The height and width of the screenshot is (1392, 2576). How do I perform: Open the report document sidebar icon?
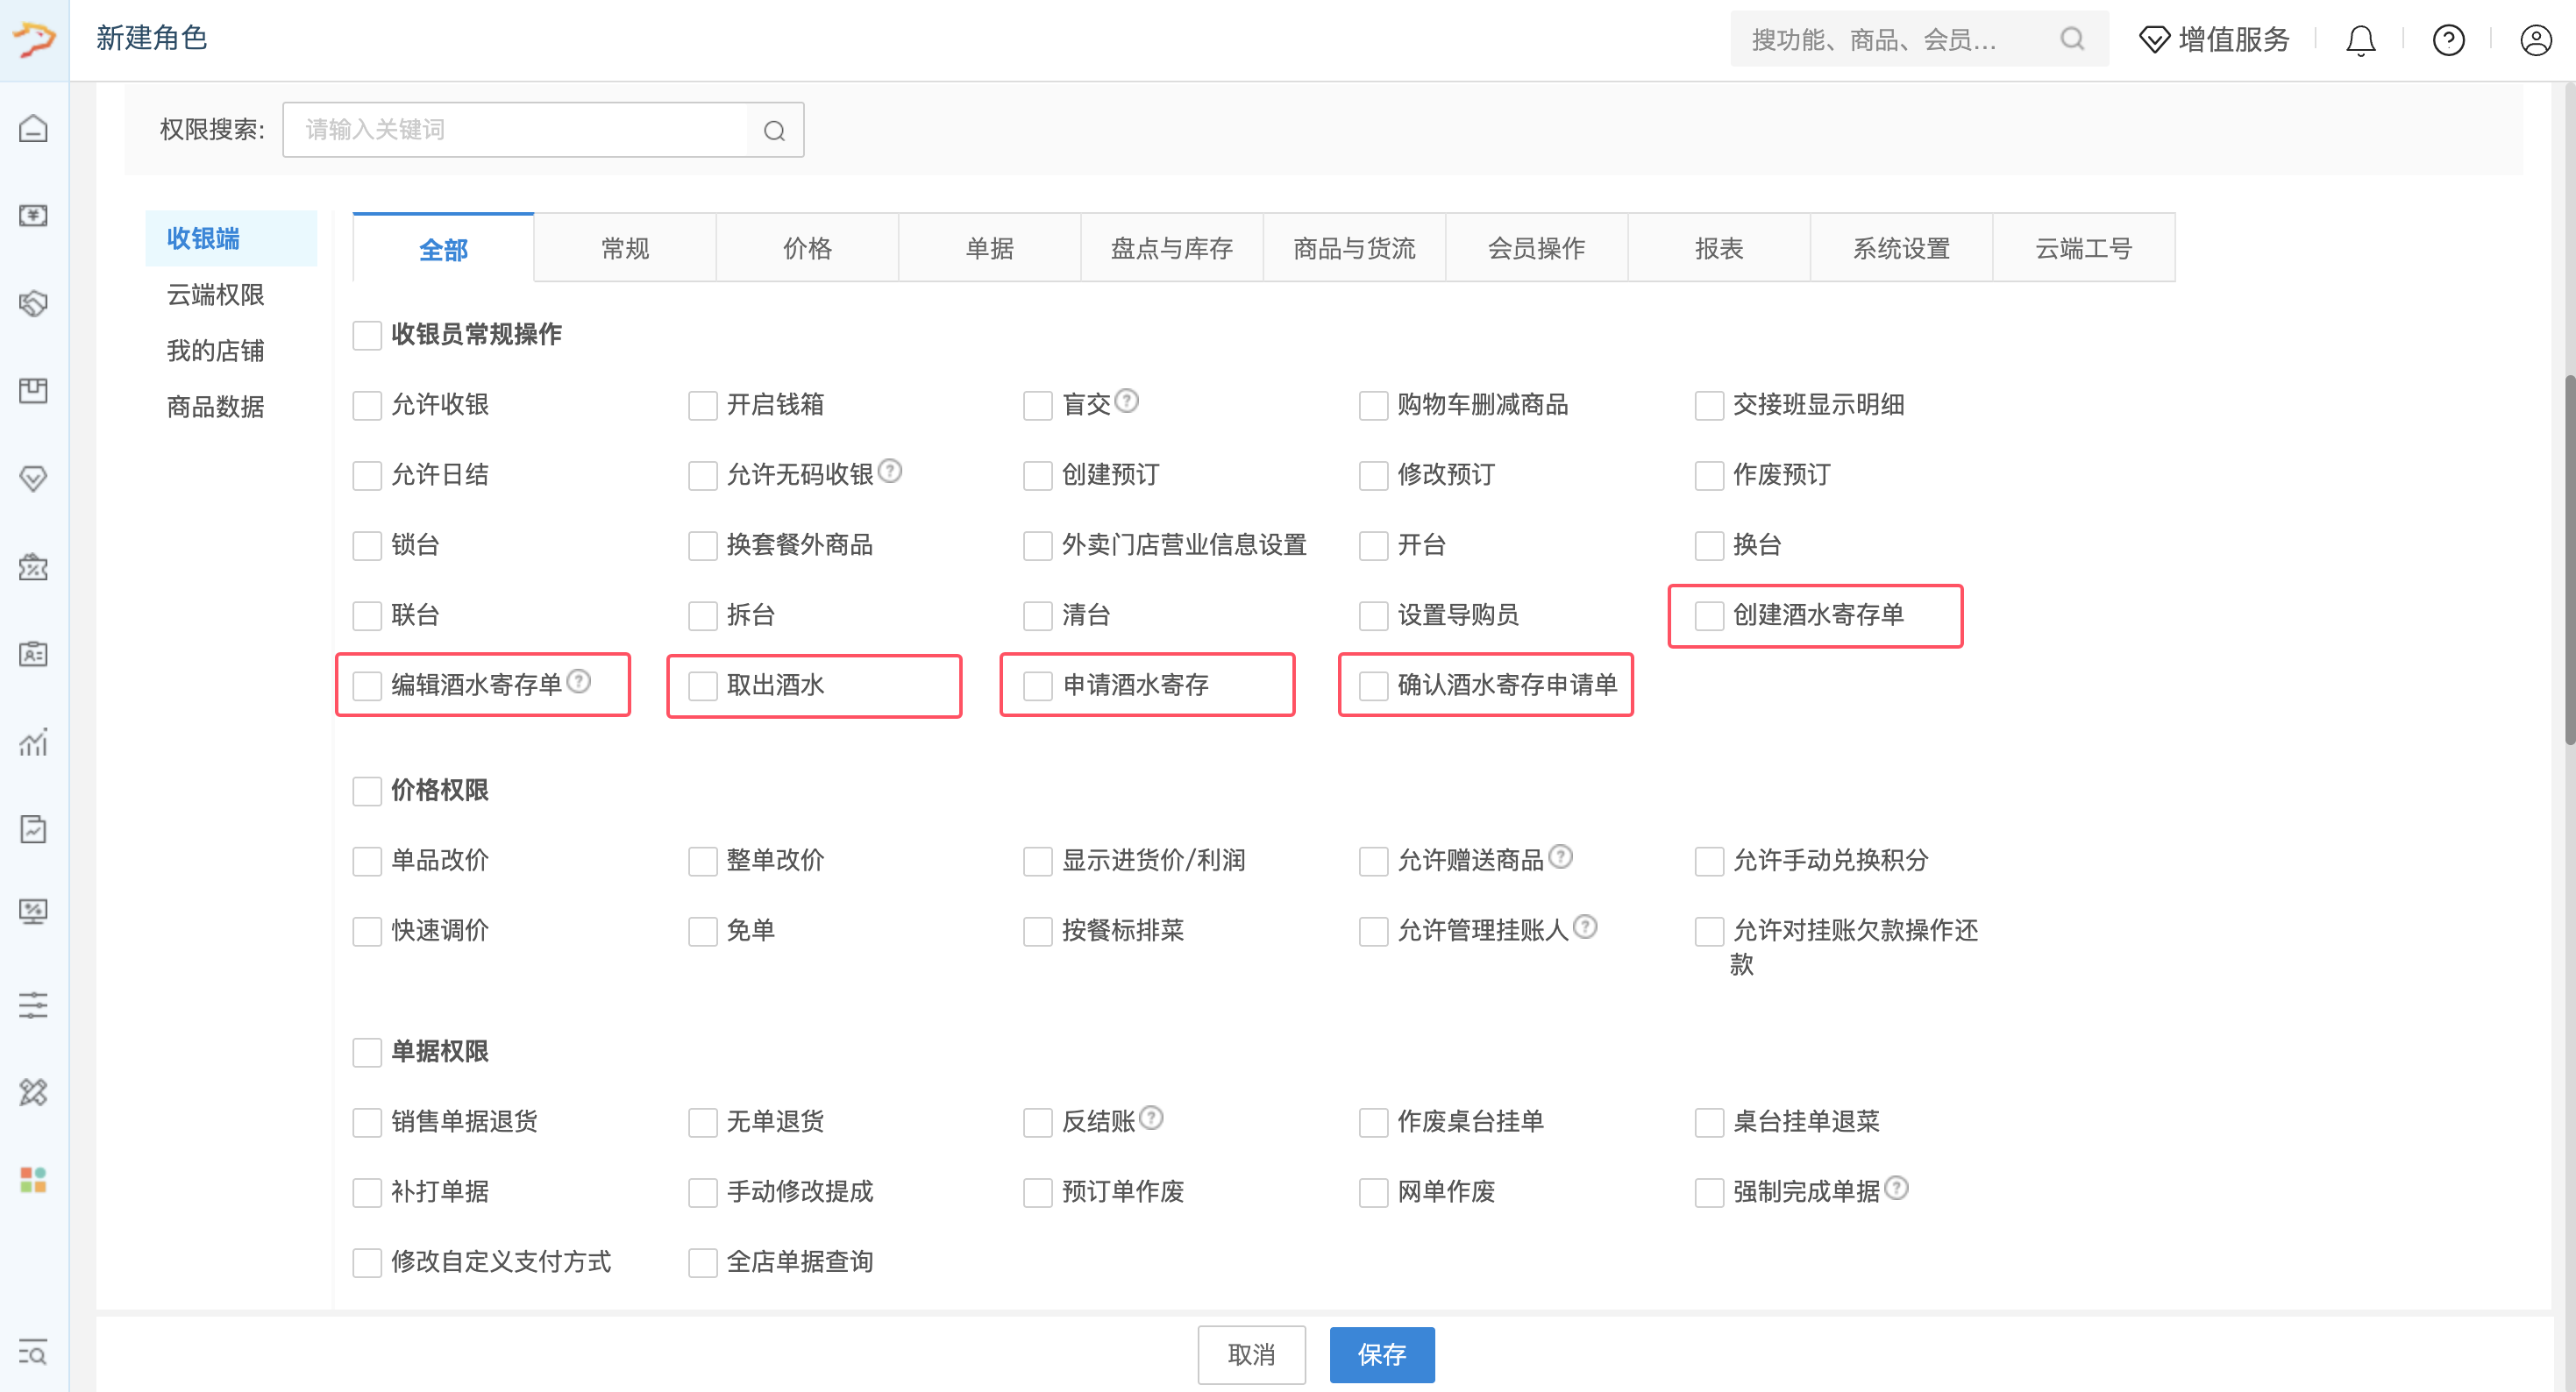34,829
